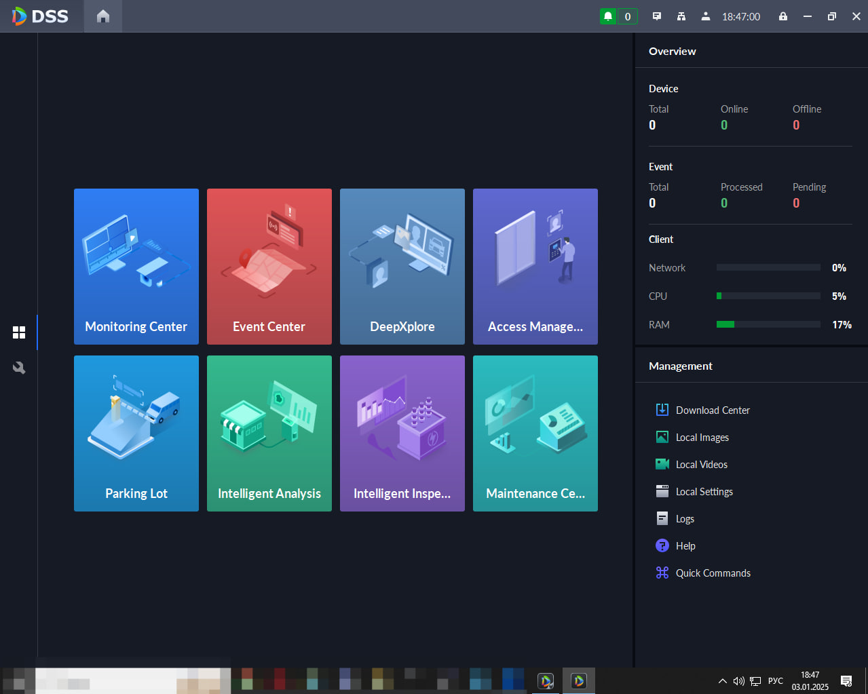Viewport: 868px width, 694px height.
Task: Click the Windows taskbar volume icon
Action: pos(739,681)
